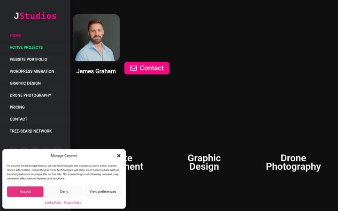Open the Pricing page
The width and height of the screenshot is (338, 211).
pyautogui.click(x=17, y=107)
